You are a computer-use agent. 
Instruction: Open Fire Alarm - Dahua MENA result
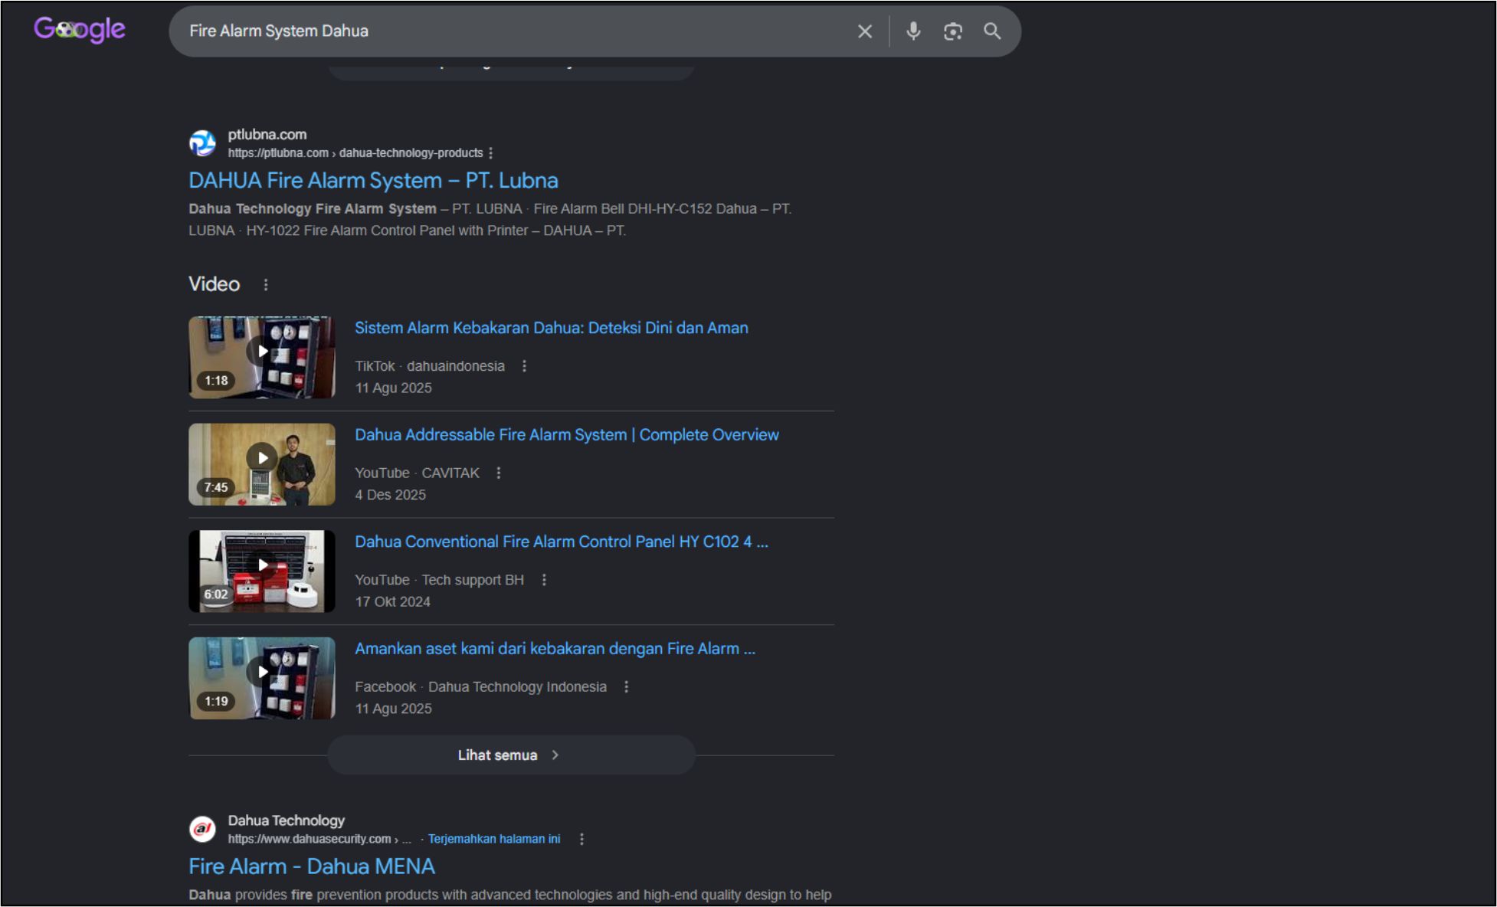click(x=312, y=866)
